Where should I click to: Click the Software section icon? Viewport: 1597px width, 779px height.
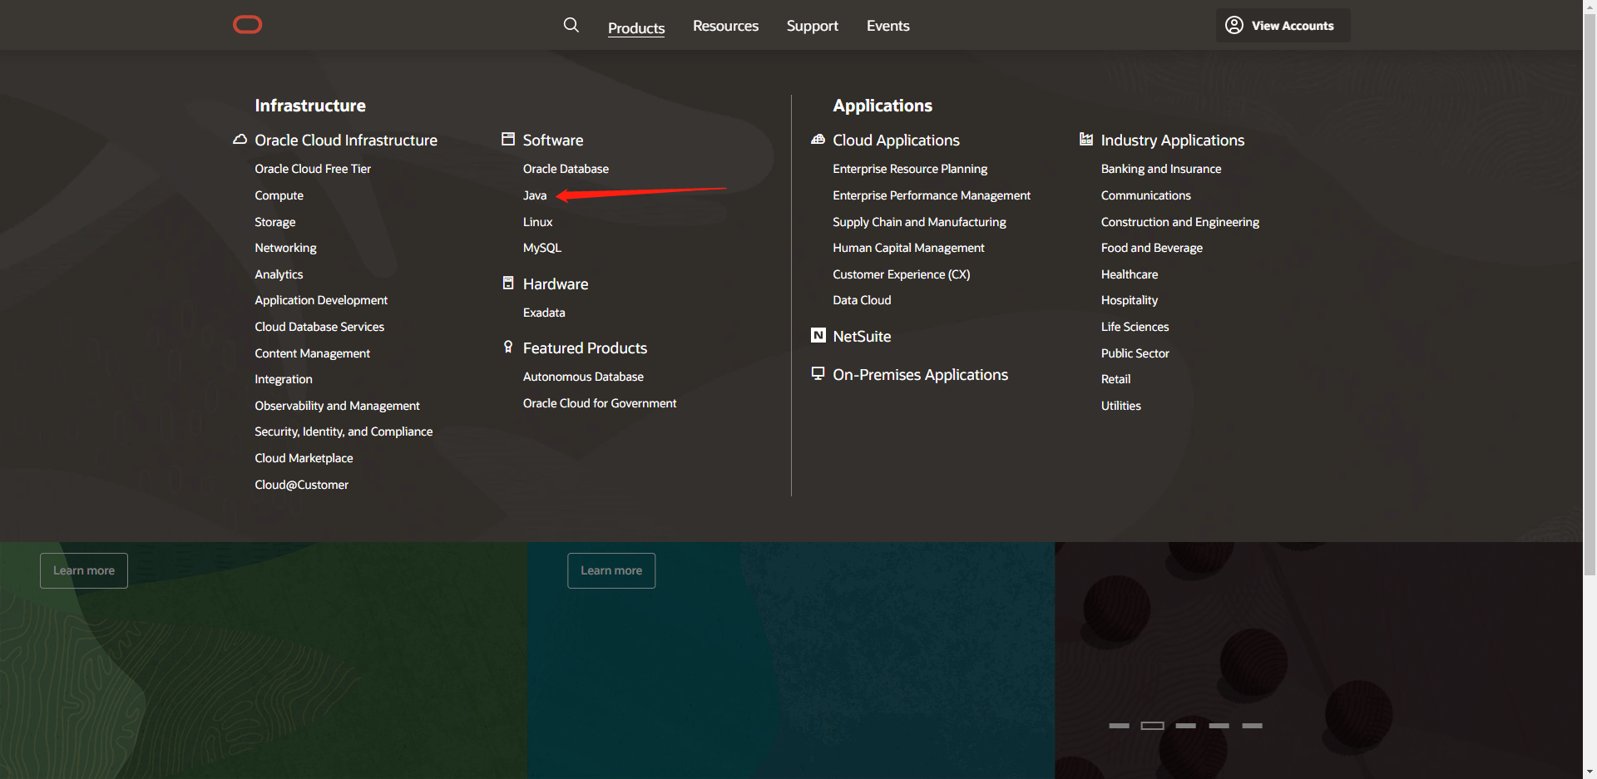click(x=508, y=139)
